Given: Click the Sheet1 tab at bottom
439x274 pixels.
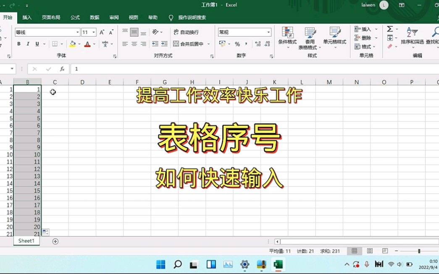Looking at the screenshot, I should [26, 241].
